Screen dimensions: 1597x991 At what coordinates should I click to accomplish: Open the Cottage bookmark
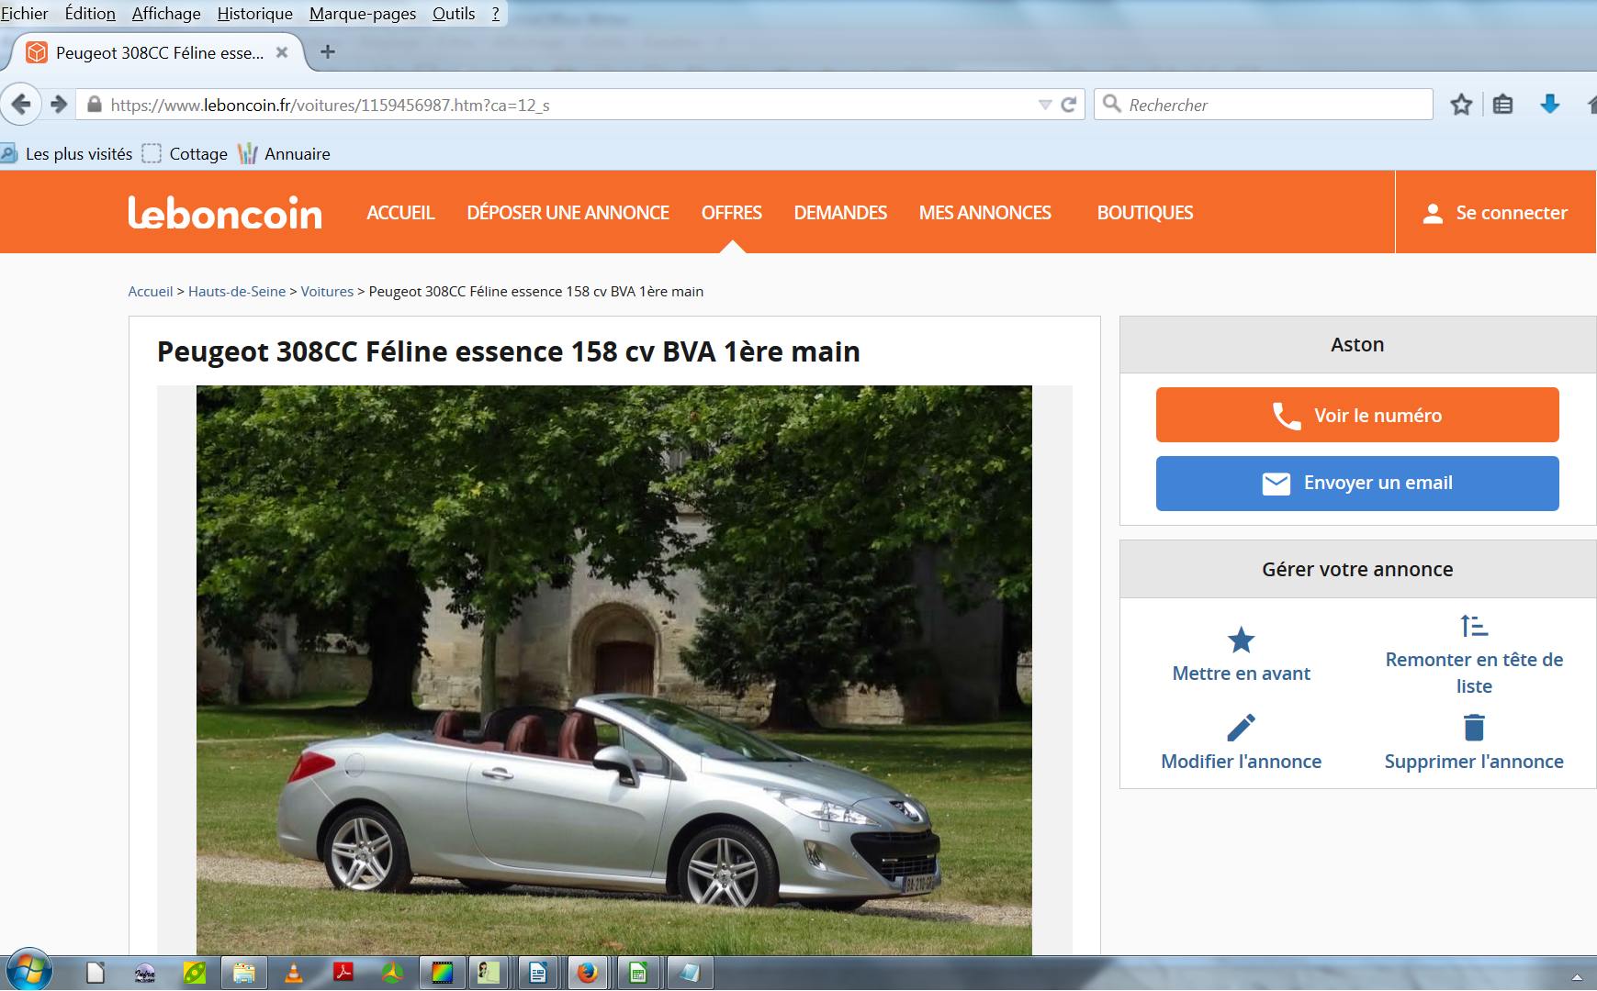point(185,153)
